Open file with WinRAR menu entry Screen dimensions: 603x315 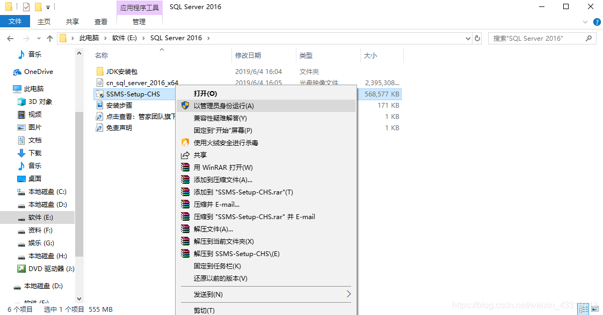tap(266, 167)
